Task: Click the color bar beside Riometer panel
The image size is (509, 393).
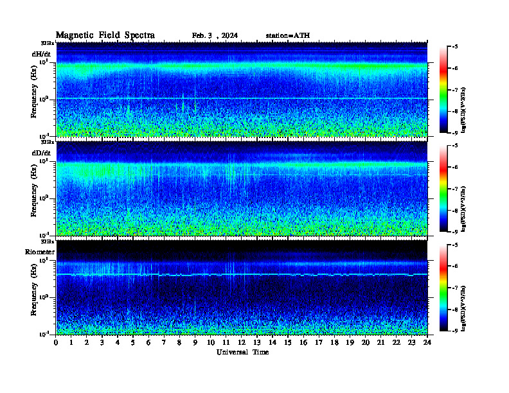Action: (x=443, y=288)
